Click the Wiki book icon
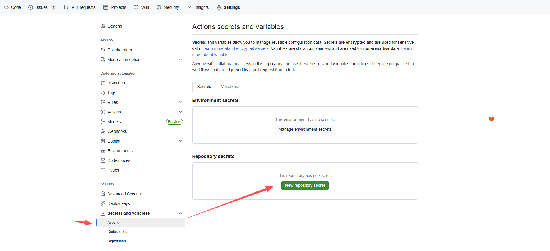This screenshot has height=251, width=550. [136, 7]
